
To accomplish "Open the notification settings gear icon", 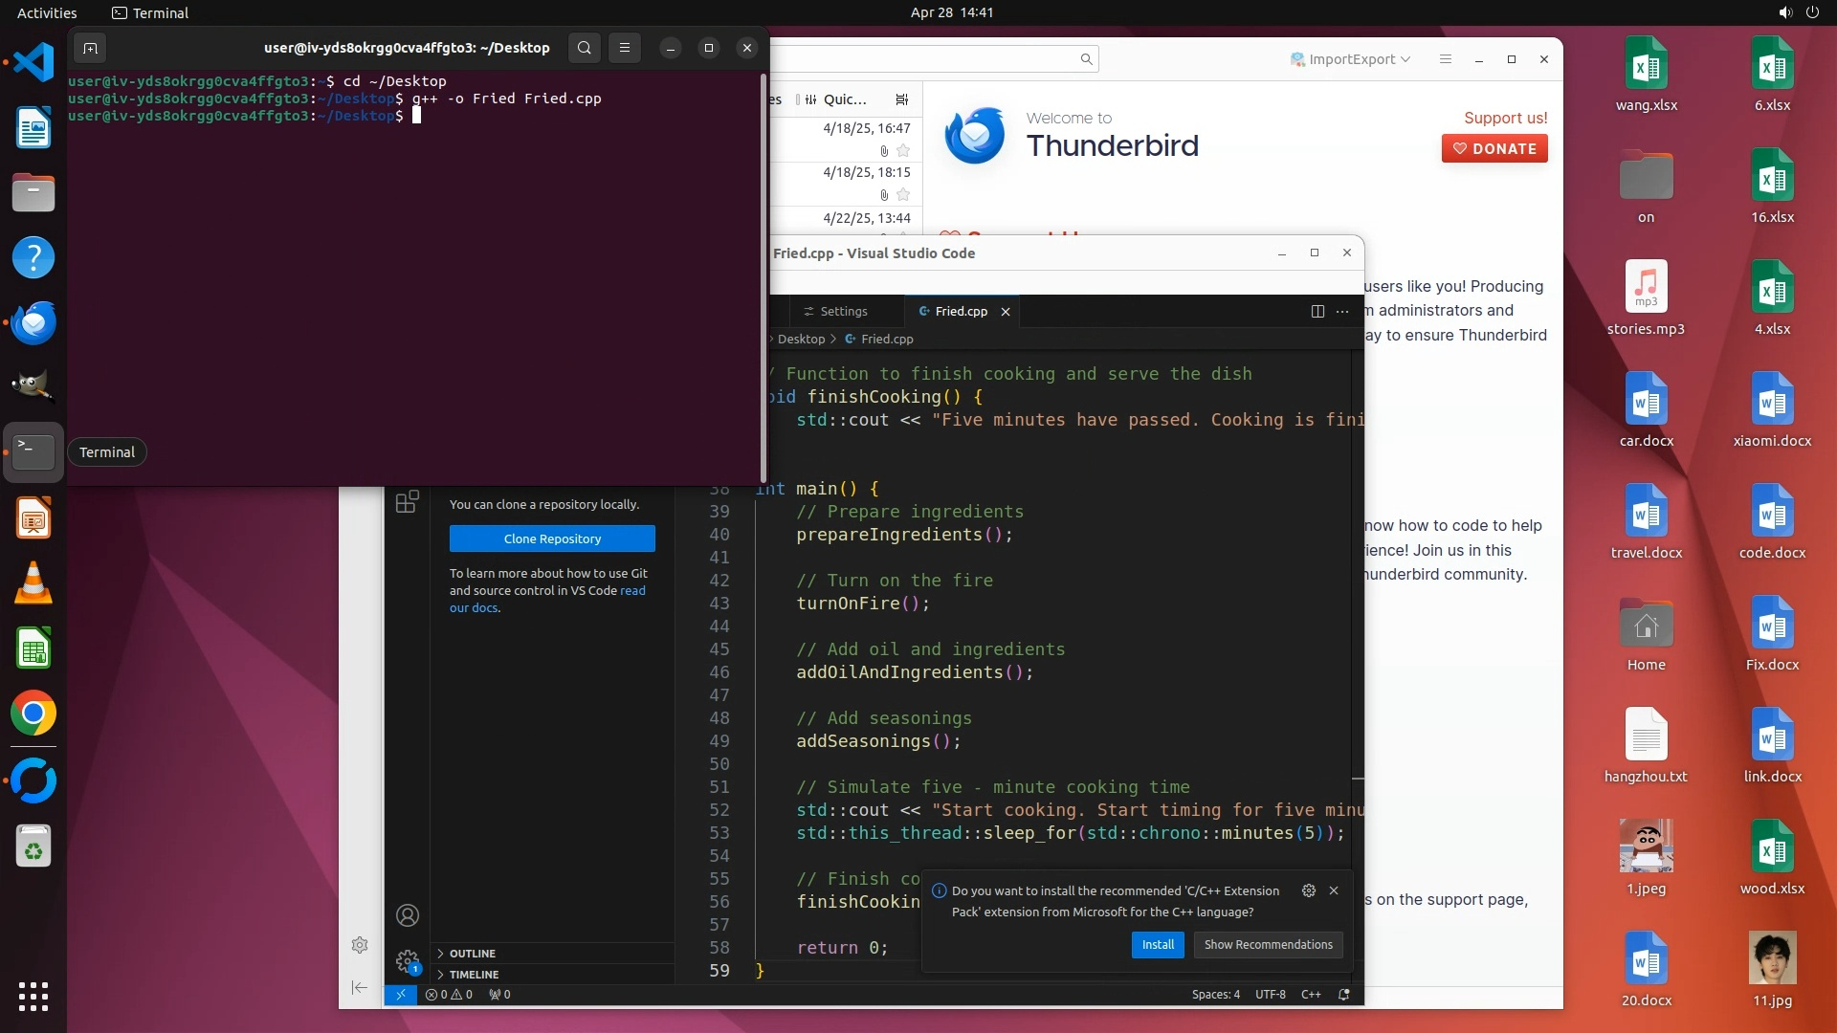I will point(1309,890).
